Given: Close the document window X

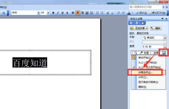Looking at the screenshot, I should 167,7.
